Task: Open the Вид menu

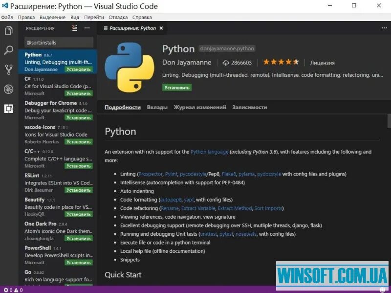Action: (75, 17)
